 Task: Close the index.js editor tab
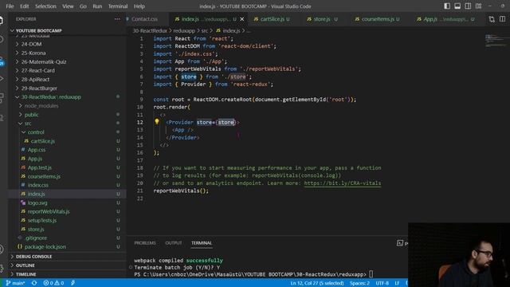242,19
